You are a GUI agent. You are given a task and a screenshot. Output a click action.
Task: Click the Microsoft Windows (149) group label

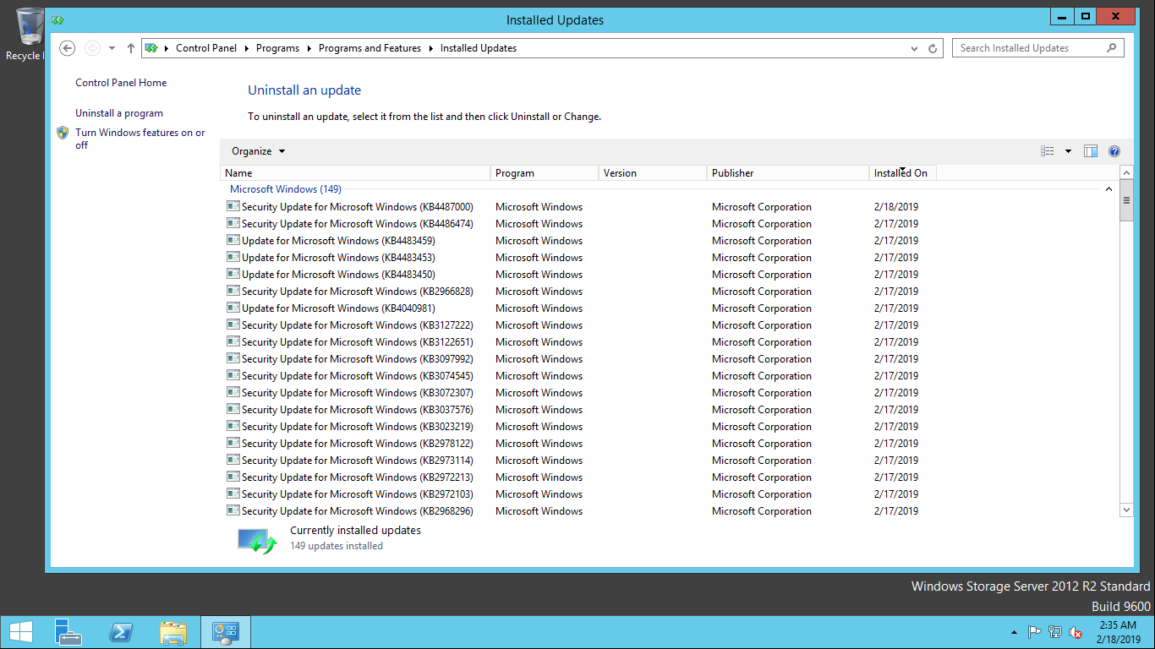pos(286,189)
